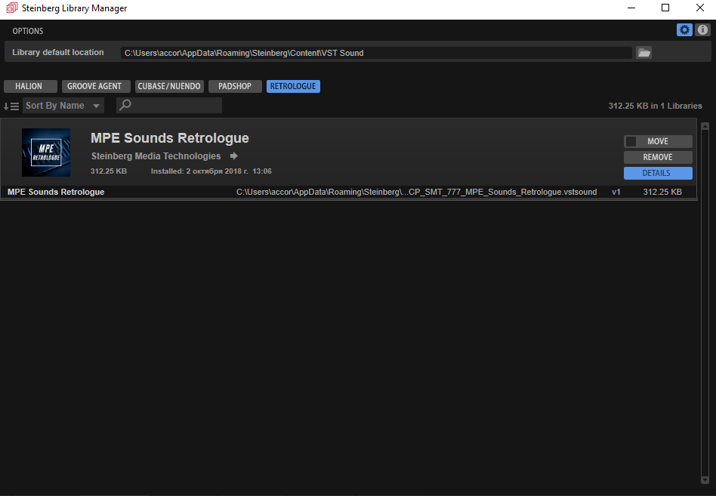This screenshot has height=496, width=716.
Task: Click the OPTIONS header label
Action: [x=28, y=31]
